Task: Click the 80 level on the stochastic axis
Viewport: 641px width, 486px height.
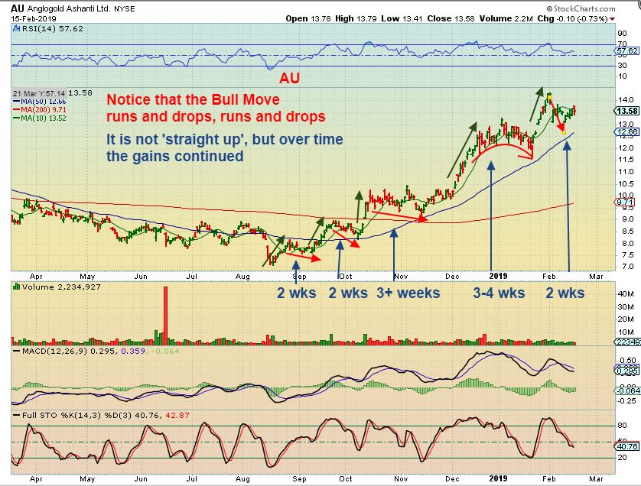Action: coord(622,426)
